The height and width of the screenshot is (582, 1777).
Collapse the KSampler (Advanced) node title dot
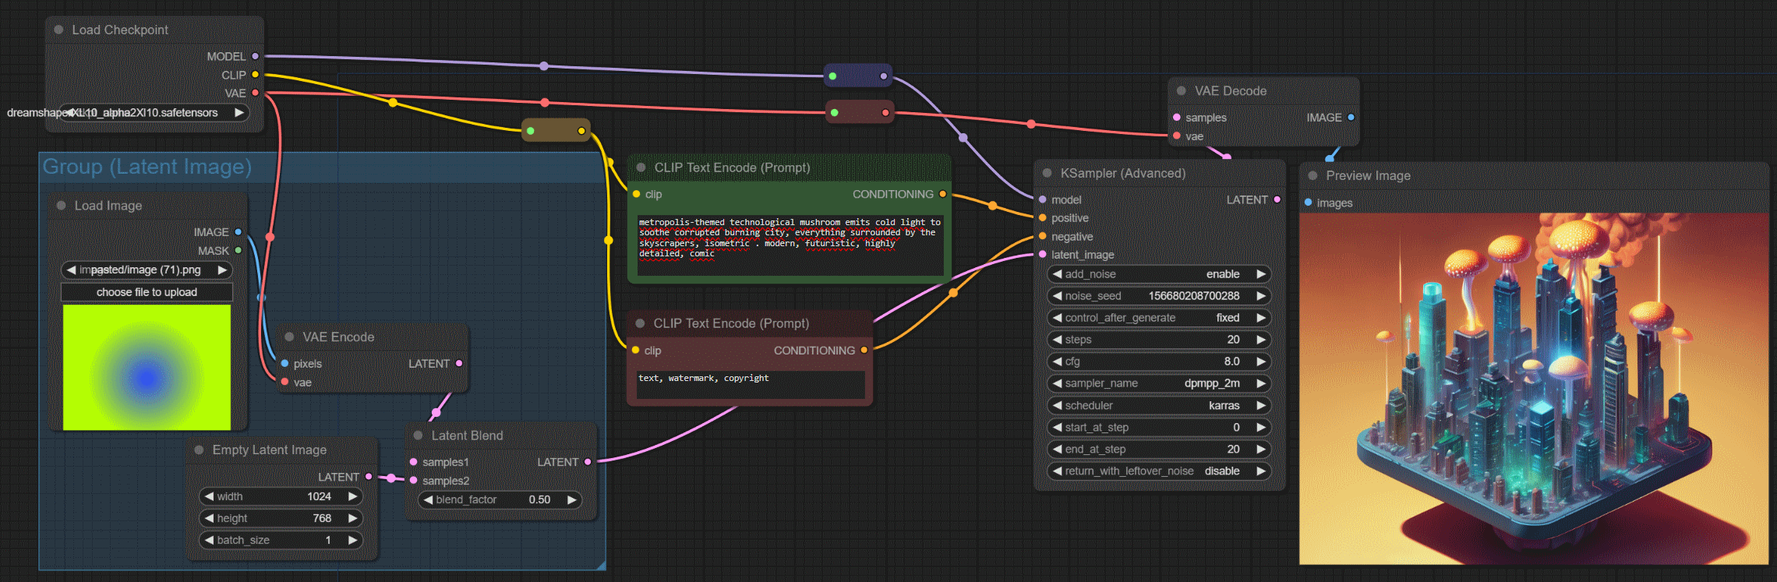1047,173
